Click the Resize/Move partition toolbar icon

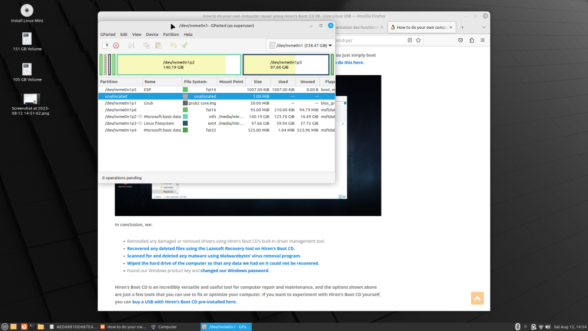(x=131, y=45)
